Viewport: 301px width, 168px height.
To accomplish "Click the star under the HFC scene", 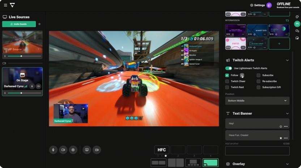I will click(166, 156).
